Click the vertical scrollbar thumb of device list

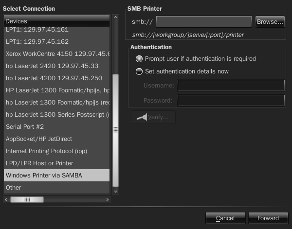pyautogui.click(x=115, y=131)
